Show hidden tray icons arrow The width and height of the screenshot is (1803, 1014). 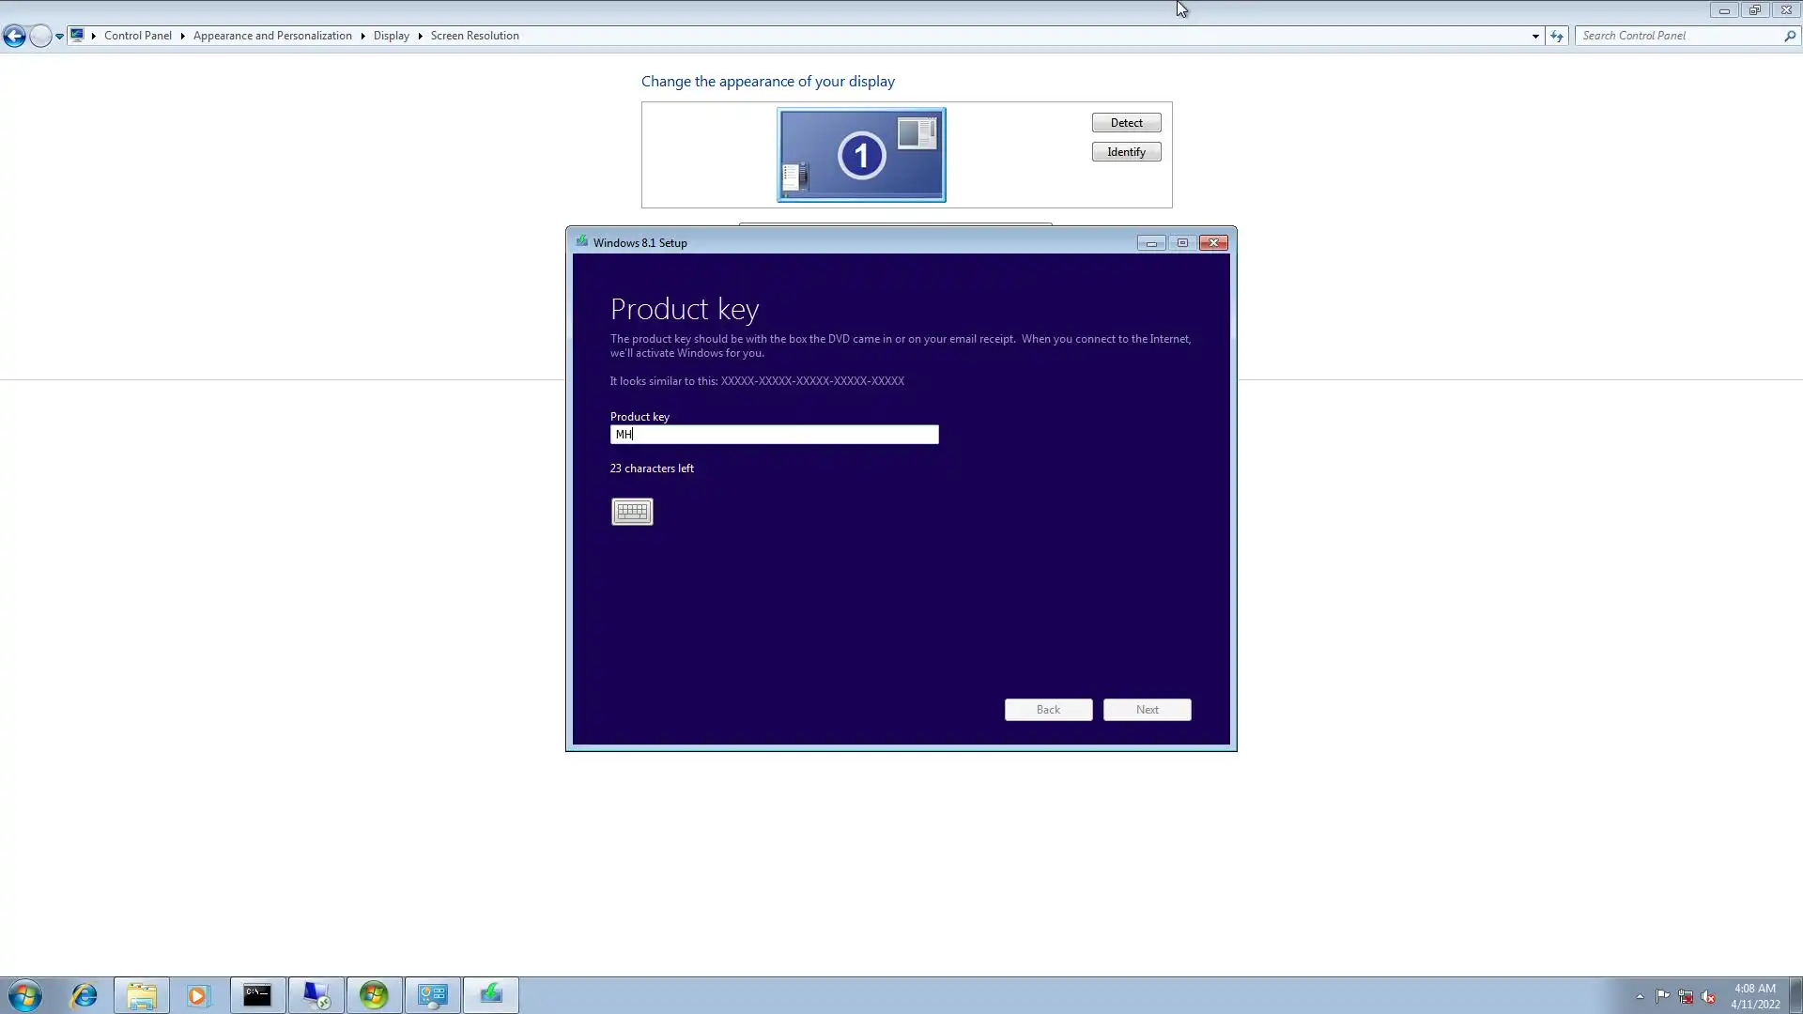tap(1640, 996)
